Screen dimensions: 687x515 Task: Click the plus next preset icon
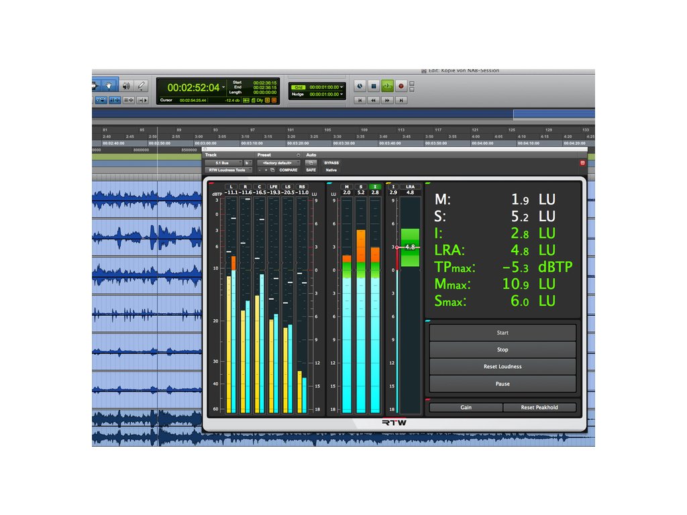tap(266, 170)
